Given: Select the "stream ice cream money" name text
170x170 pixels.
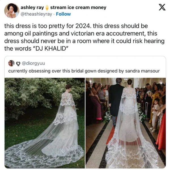Looking at the screenshot, I should [78, 7].
